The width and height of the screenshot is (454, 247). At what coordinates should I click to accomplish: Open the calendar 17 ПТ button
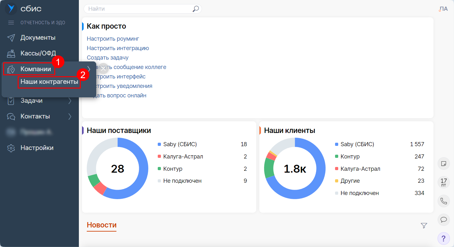click(x=444, y=182)
